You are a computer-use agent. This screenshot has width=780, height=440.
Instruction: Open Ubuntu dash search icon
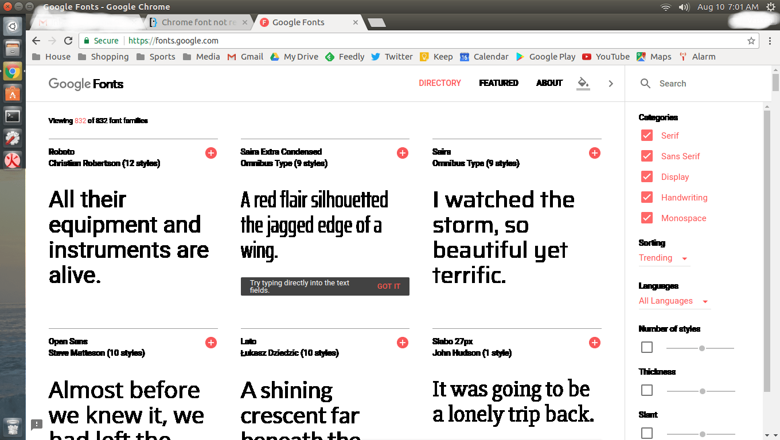coord(13,26)
